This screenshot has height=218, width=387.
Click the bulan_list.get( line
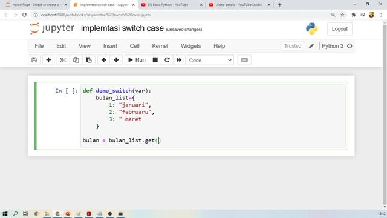point(122,140)
